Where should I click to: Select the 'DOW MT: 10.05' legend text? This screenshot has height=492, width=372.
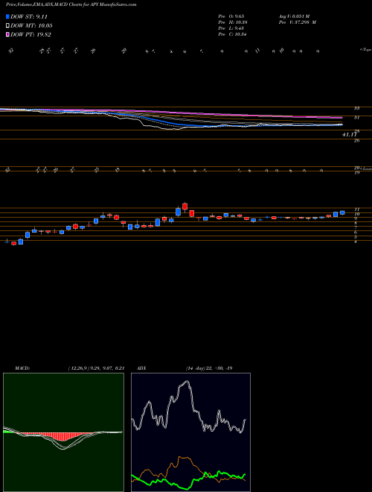31,26
